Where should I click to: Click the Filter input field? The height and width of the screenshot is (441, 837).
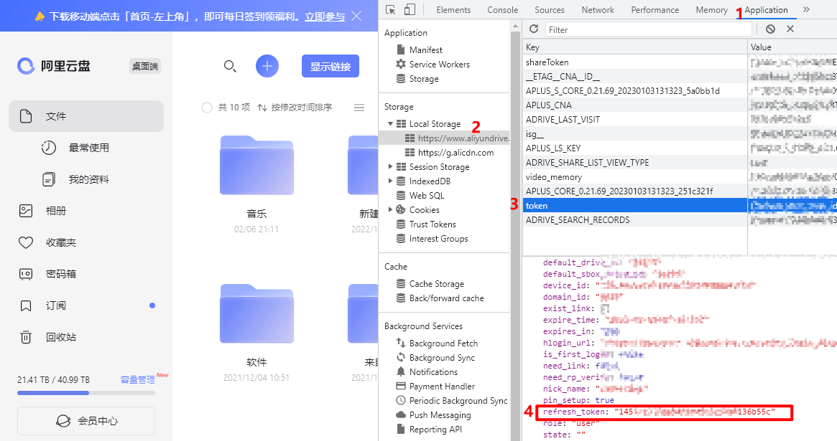[648, 30]
